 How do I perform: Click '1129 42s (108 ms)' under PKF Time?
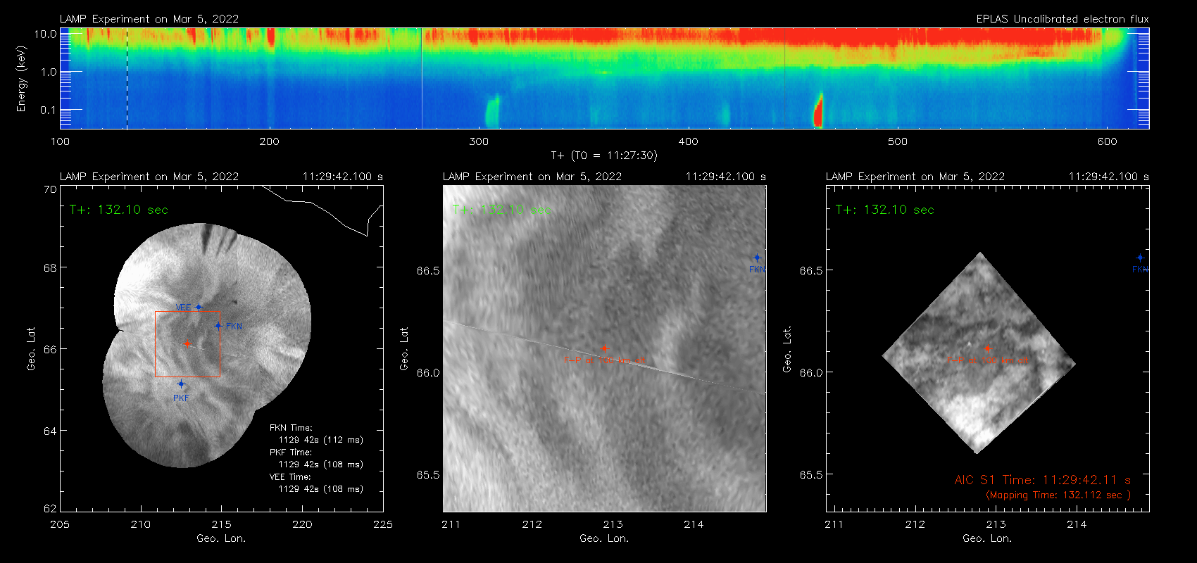(x=321, y=464)
